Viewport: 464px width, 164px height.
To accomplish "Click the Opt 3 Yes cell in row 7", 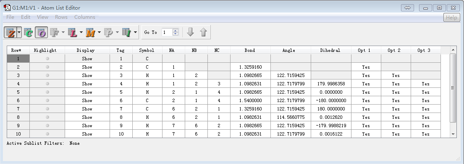I will pyautogui.click(x=425, y=109).
